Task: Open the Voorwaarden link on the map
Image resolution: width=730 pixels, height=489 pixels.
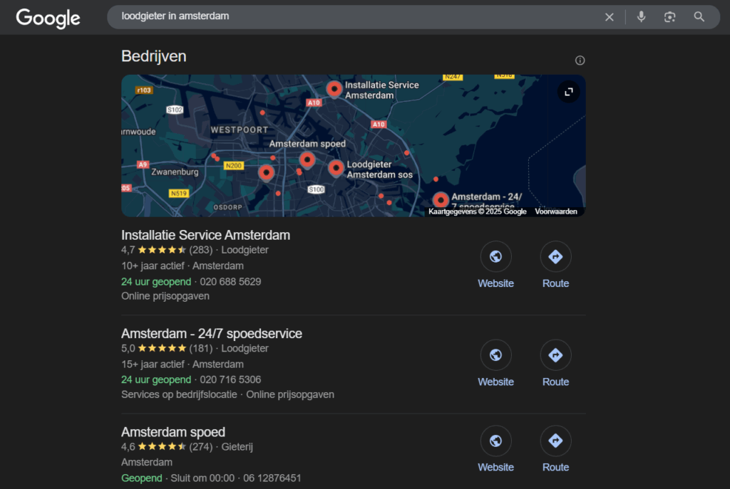Action: [555, 211]
